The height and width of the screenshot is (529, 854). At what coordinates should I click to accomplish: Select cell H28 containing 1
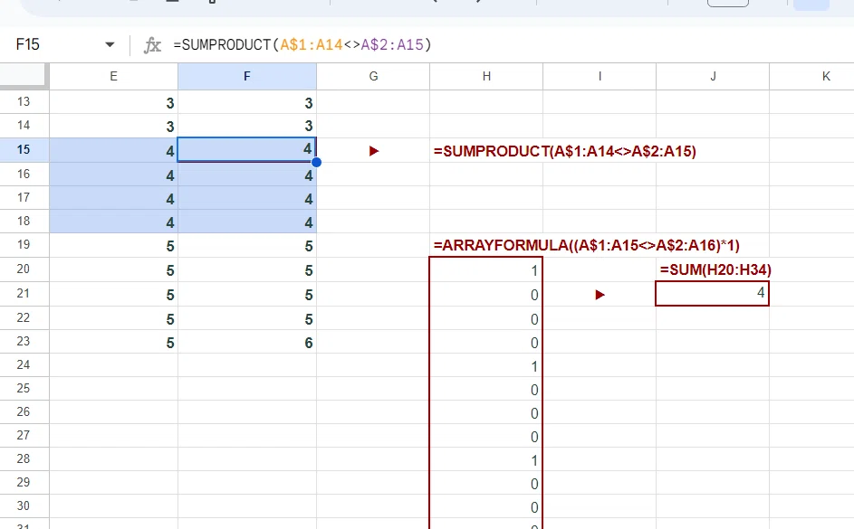(486, 459)
